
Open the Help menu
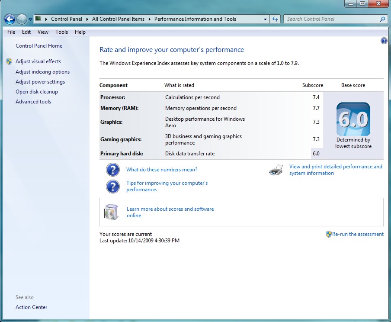click(80, 32)
